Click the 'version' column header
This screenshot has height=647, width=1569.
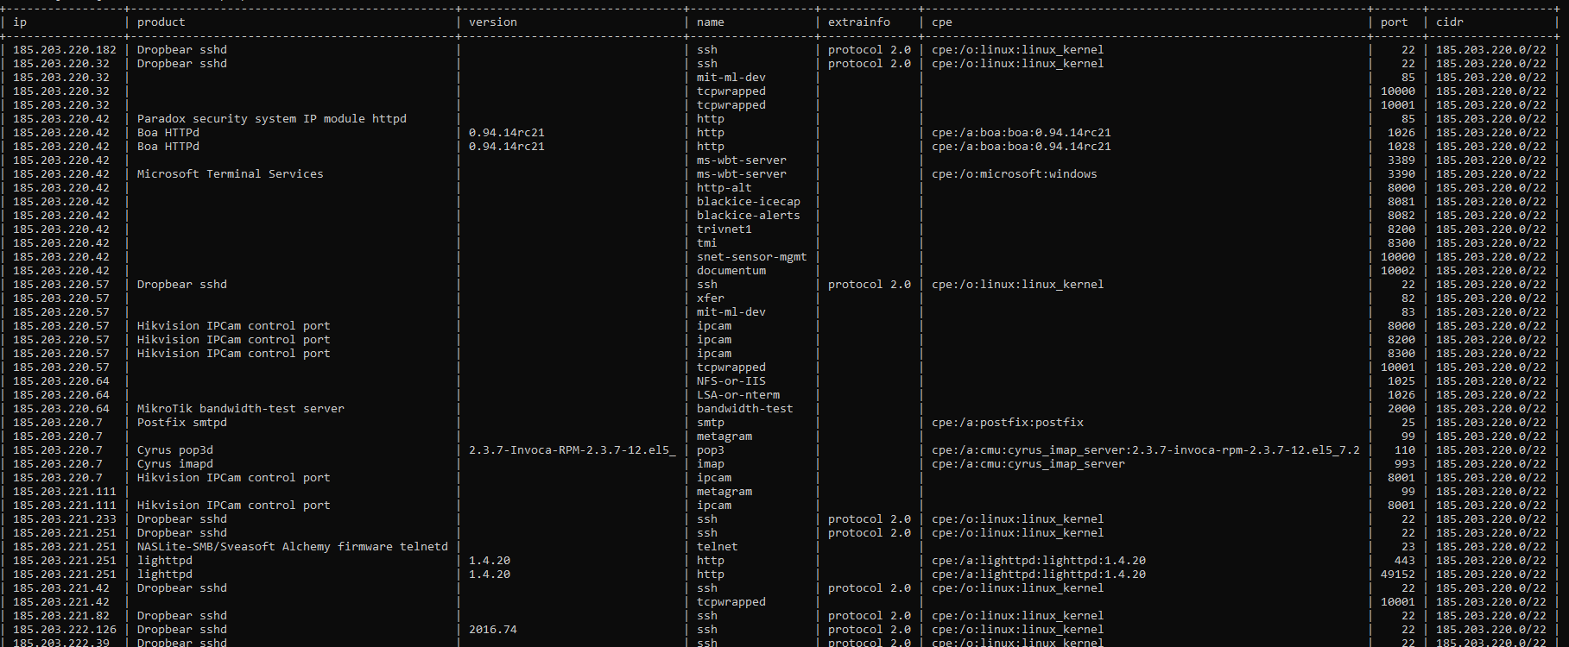click(493, 22)
